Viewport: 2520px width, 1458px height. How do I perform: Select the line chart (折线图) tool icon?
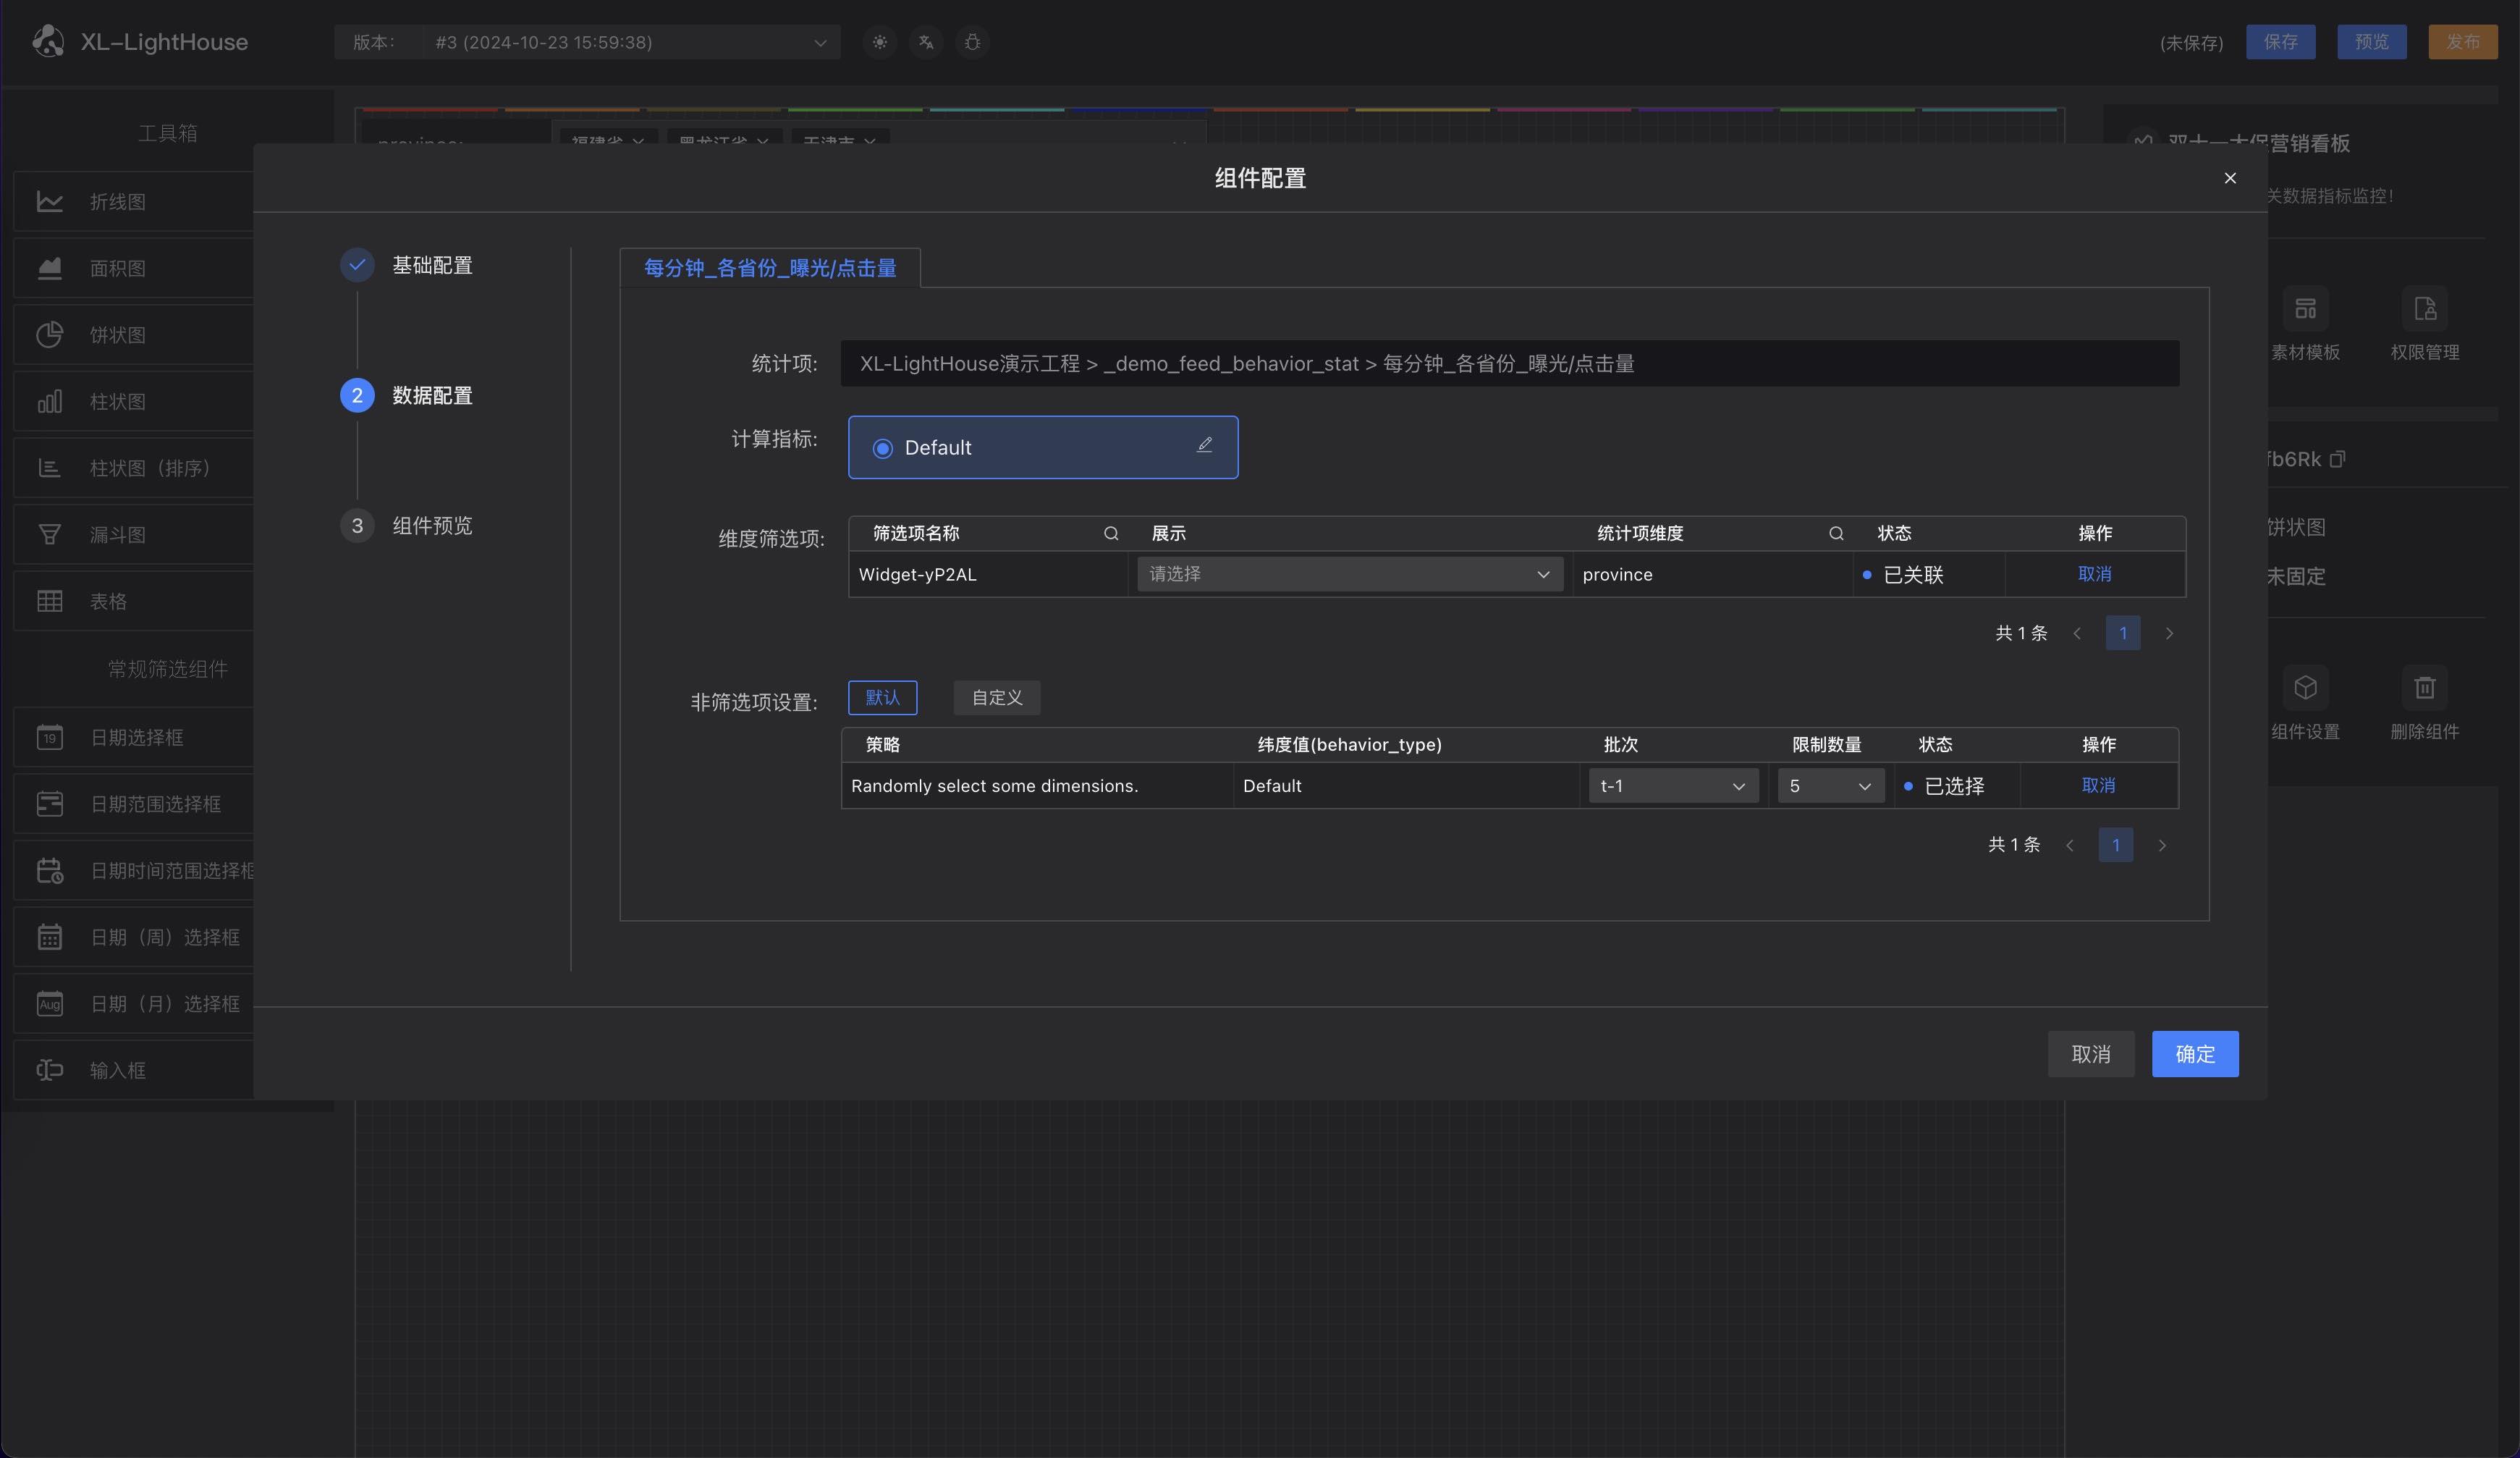[50, 201]
